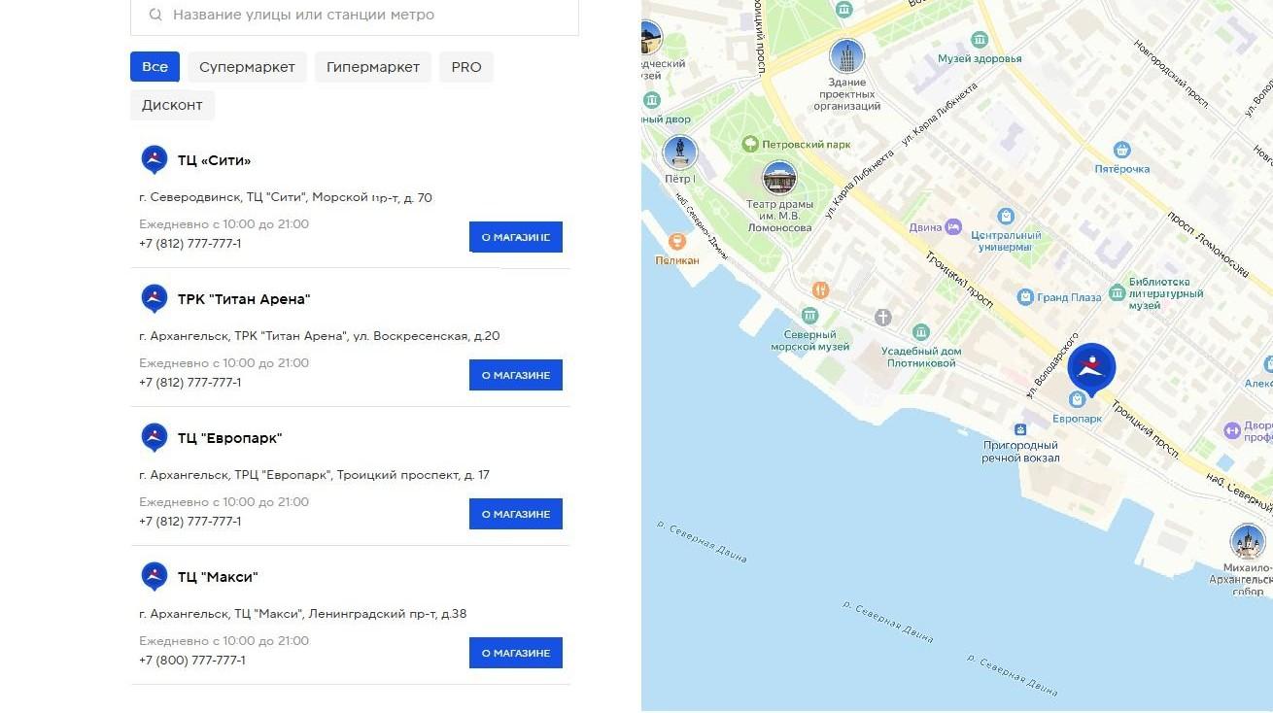Focus the street or metro search field

[x=355, y=15]
